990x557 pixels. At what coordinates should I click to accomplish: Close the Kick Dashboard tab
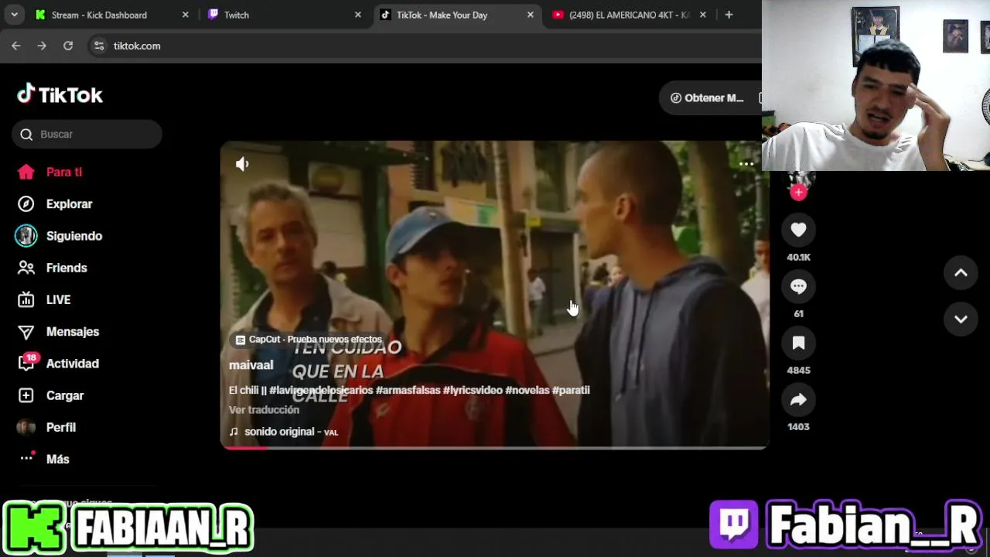185,15
